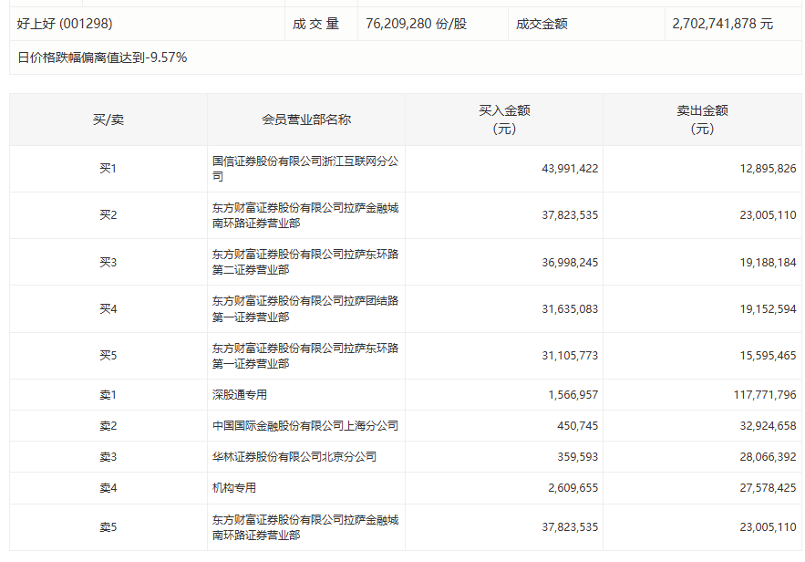Click the 买/卖 column header

pos(108,120)
